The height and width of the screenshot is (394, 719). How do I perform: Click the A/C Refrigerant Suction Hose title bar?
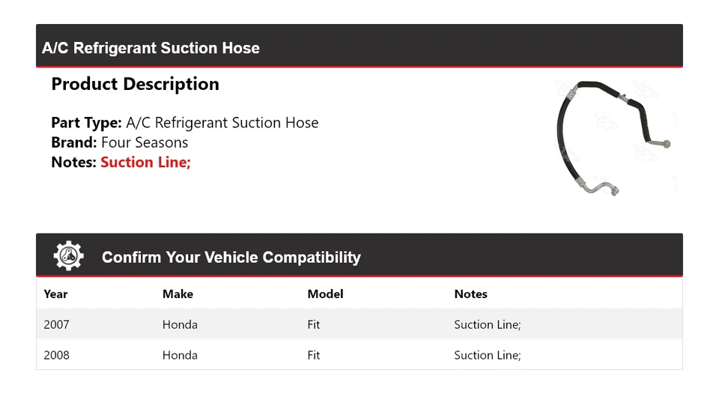coord(151,48)
